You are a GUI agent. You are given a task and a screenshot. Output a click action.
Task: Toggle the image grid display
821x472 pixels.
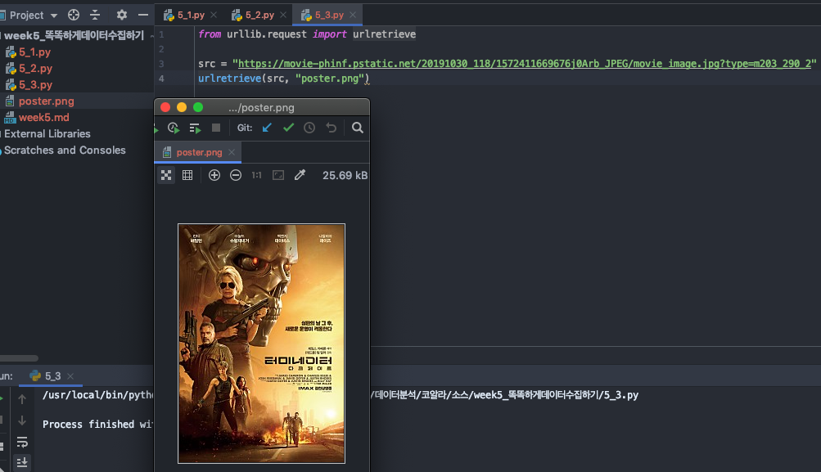point(187,175)
